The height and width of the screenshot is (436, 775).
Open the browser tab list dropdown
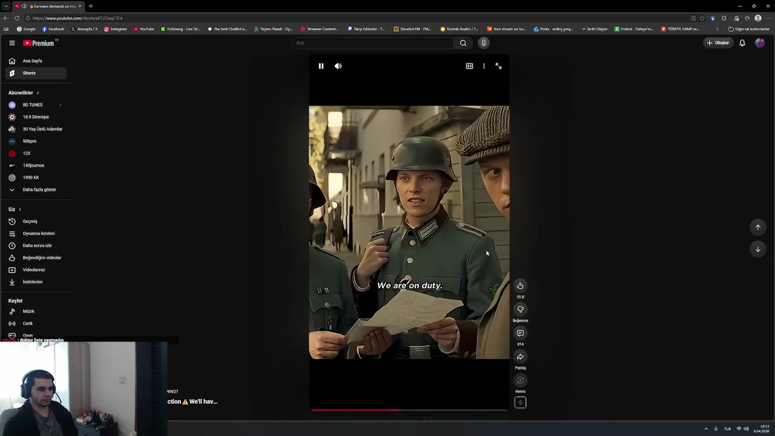point(5,6)
